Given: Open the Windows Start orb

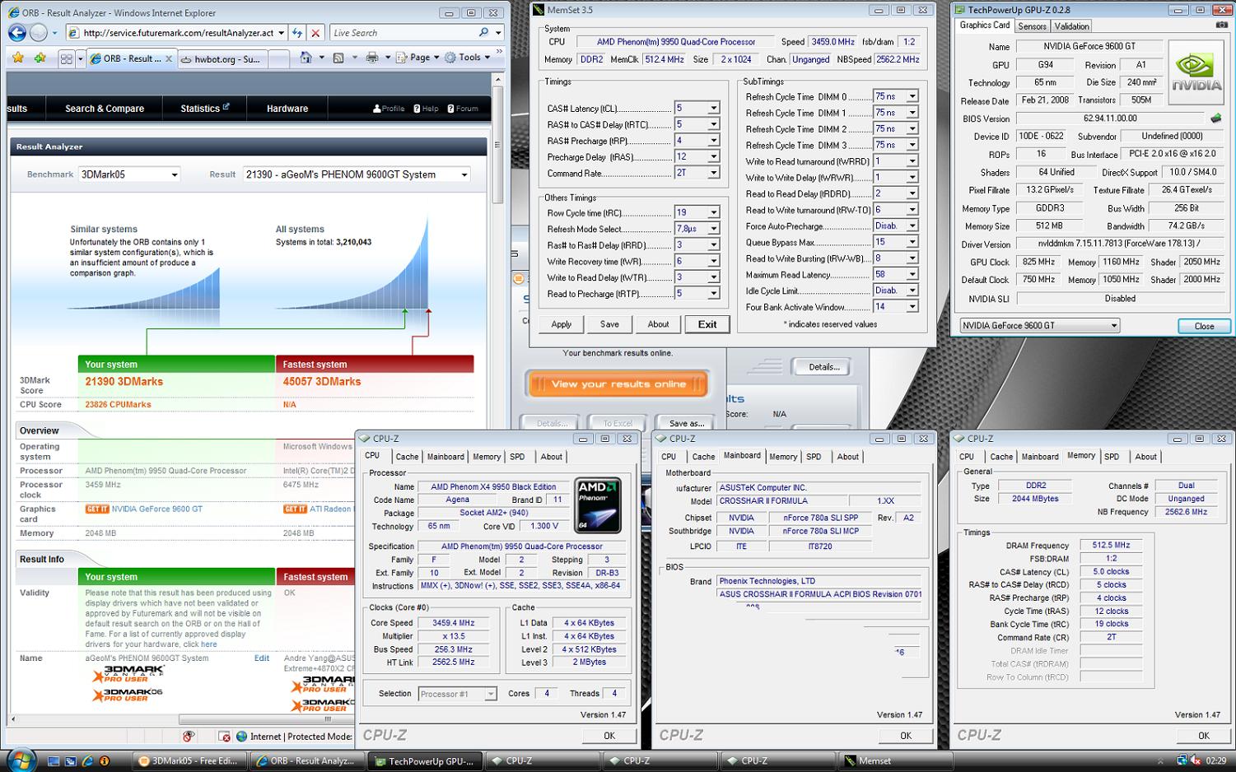Looking at the screenshot, I should pyautogui.click(x=21, y=759).
